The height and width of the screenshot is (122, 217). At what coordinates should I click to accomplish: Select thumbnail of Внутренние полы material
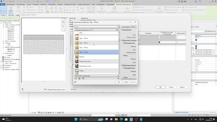(77, 61)
